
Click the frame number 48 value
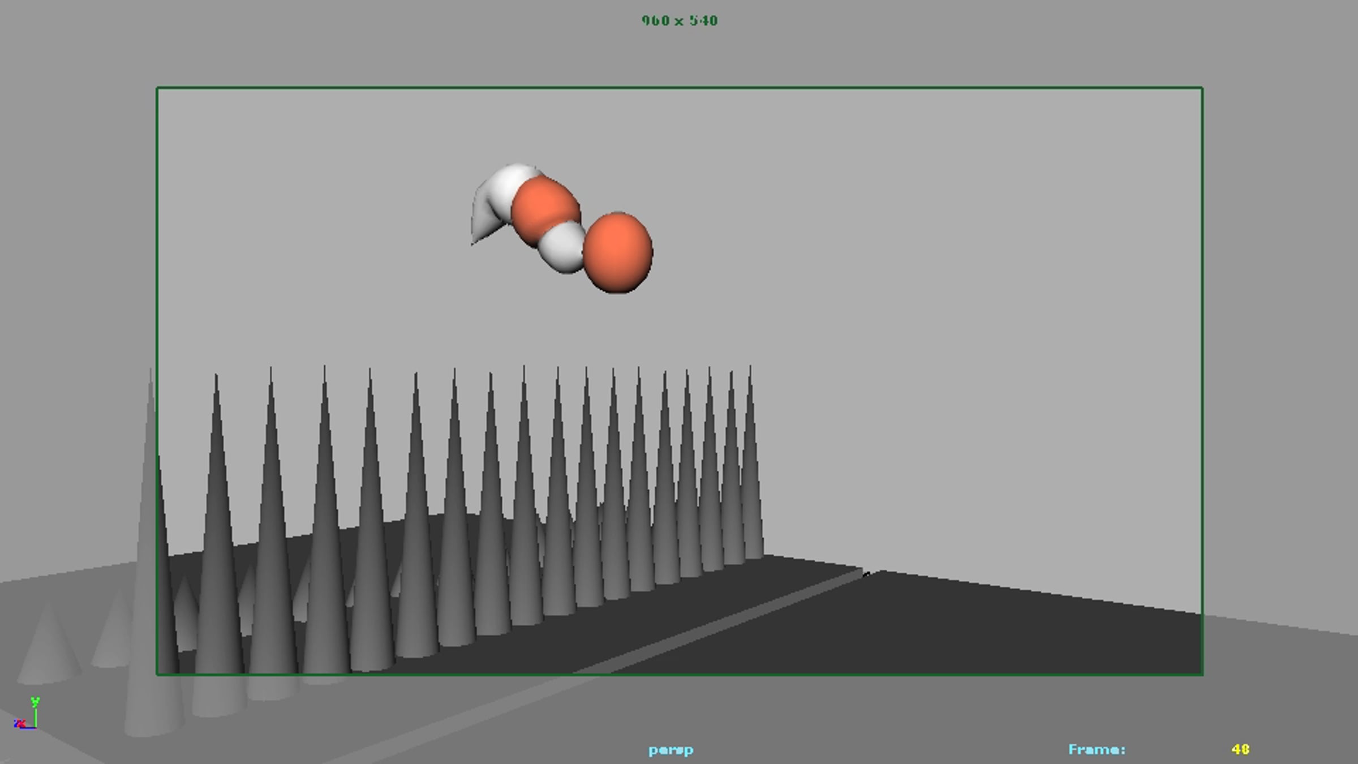(x=1240, y=749)
